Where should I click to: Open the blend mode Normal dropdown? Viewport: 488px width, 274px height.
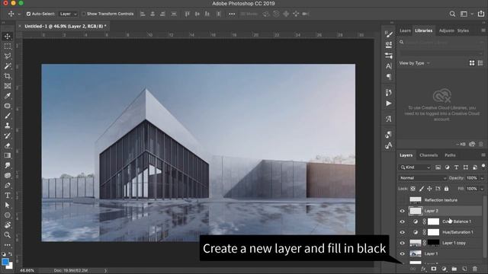(422, 178)
